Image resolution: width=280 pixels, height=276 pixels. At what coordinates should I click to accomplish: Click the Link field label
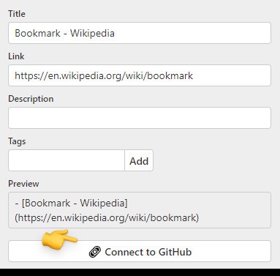[16, 56]
